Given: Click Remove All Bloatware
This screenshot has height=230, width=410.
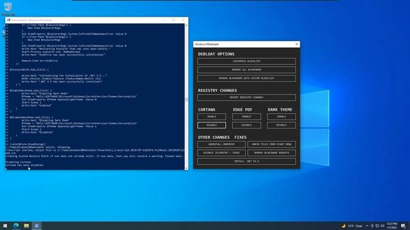Looking at the screenshot, I should pyautogui.click(x=247, y=70).
